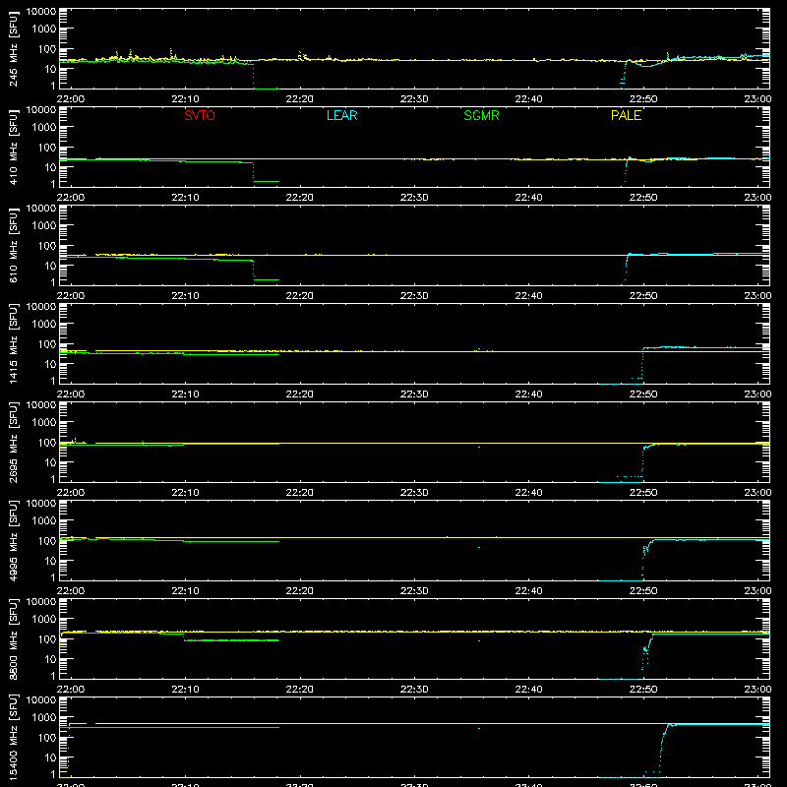
Task: Select the '1415 MHz [SFU]' axis title
Action: (14, 343)
